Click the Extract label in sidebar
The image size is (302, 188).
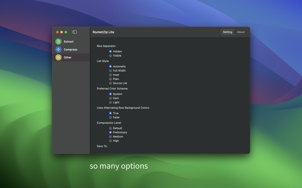point(69,42)
